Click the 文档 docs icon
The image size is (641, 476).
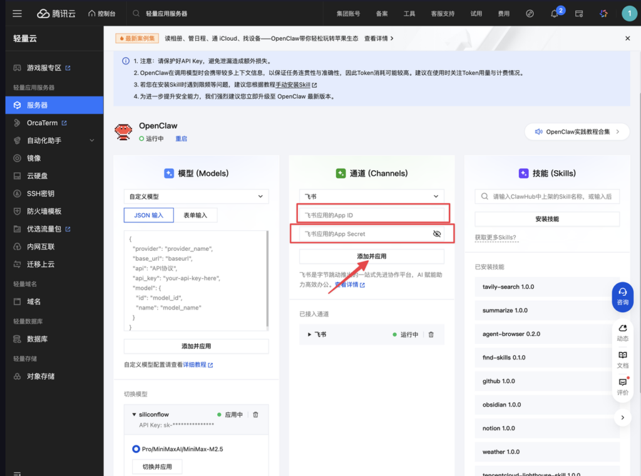tap(622, 359)
